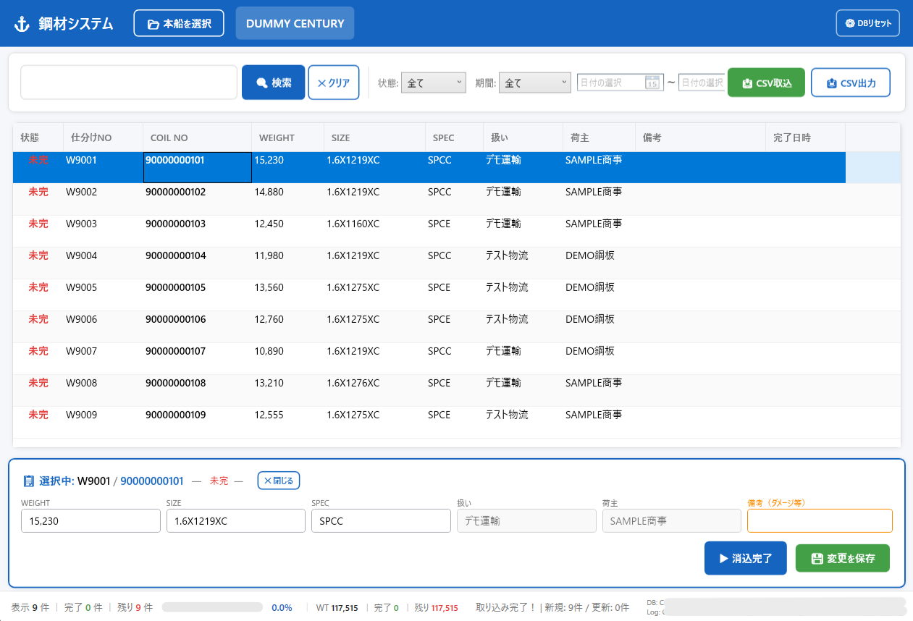Screen dimensions: 913x621
Task: Edit the SIZE field in detail panel
Action: (236, 520)
